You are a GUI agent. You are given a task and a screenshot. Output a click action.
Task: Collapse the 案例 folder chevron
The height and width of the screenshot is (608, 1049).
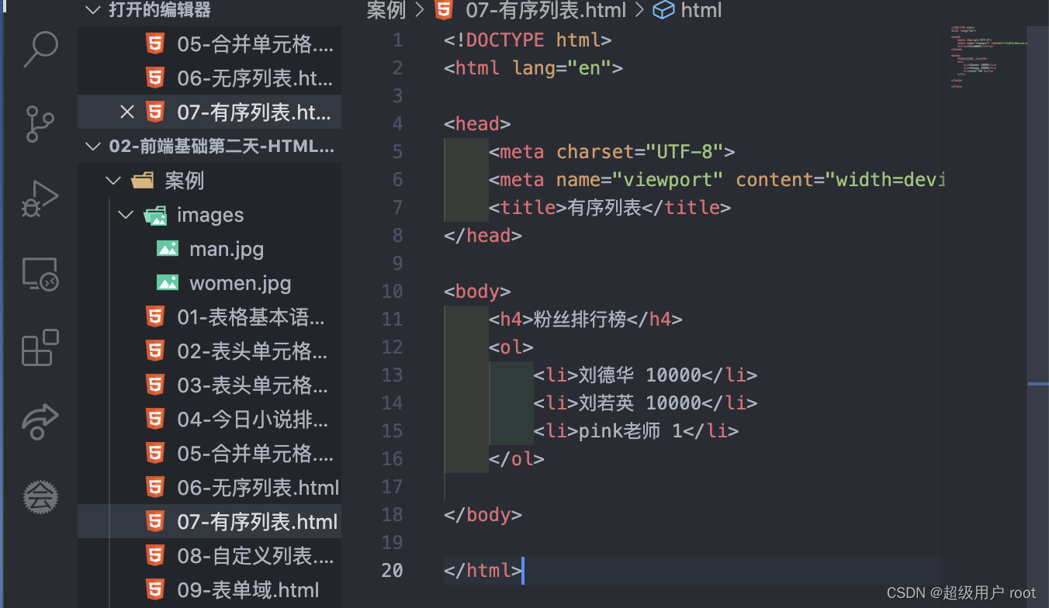point(113,181)
